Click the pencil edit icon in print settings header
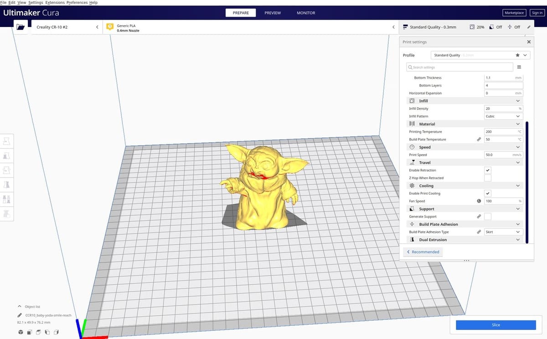 click(x=528, y=27)
